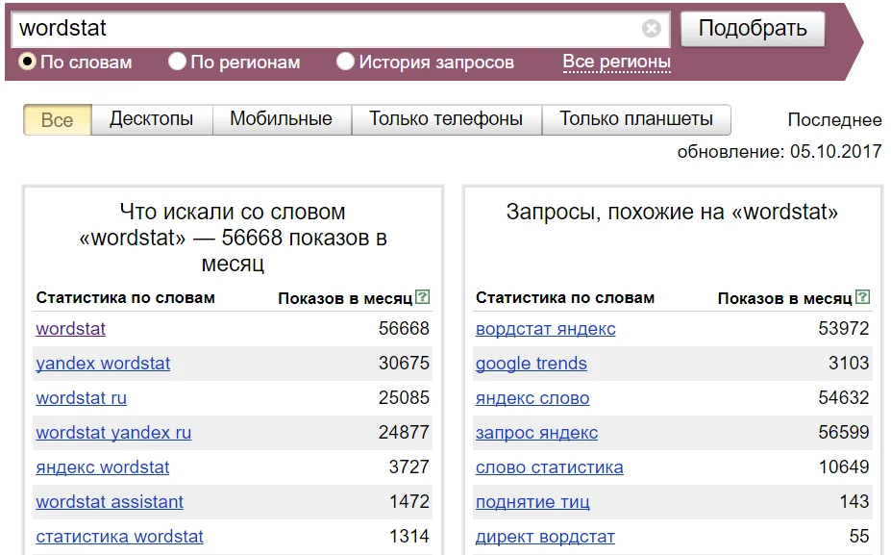This screenshot has height=555, width=891.
Task: Click right Статистика по словам column header
Action: click(x=565, y=298)
